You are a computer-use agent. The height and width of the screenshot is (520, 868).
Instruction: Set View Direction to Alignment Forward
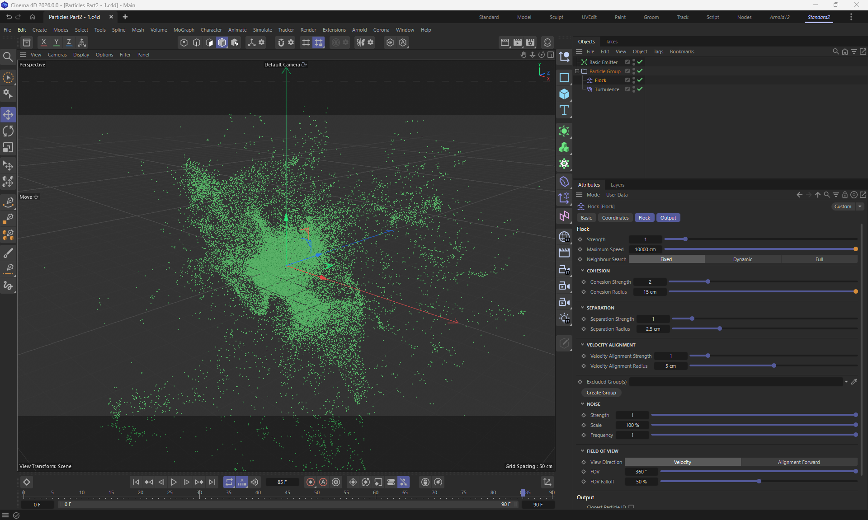tap(798, 462)
